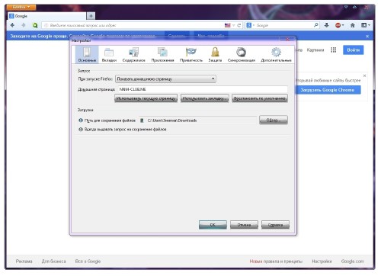Click the Войти sign-in button

pos(353,50)
